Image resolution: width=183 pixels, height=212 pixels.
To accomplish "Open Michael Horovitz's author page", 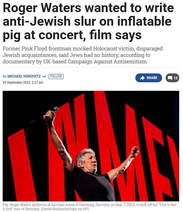I will [x=24, y=76].
